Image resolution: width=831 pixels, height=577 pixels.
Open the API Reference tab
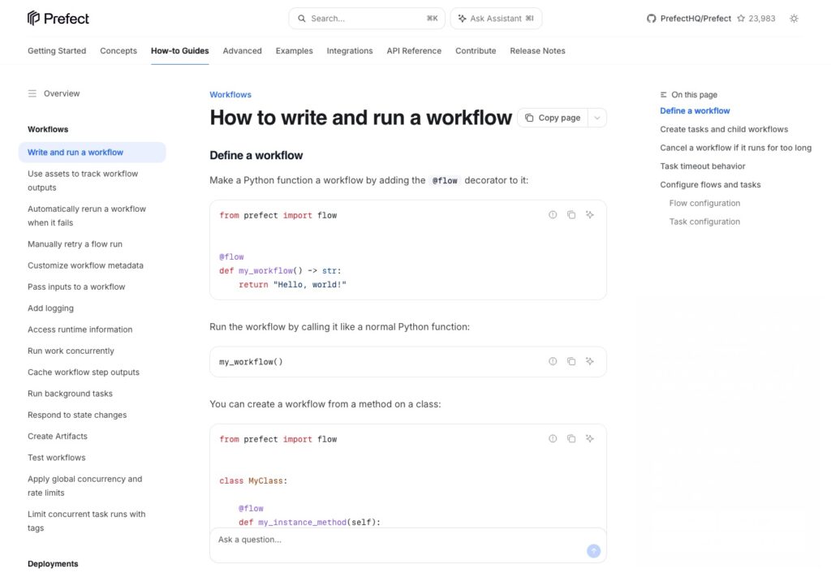click(414, 51)
